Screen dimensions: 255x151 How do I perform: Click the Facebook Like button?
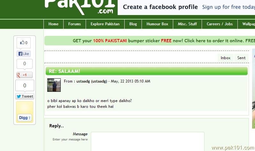tap(24, 54)
